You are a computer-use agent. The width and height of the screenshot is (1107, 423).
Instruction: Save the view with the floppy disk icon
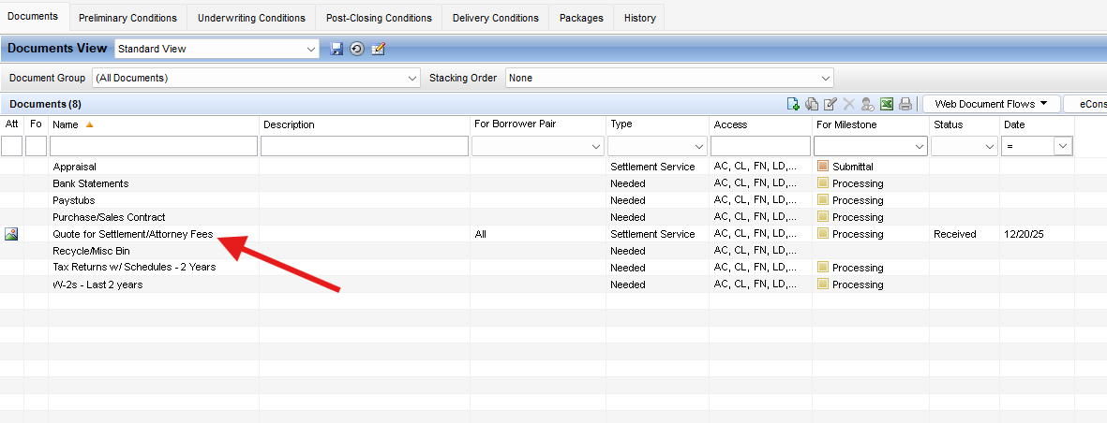click(337, 49)
